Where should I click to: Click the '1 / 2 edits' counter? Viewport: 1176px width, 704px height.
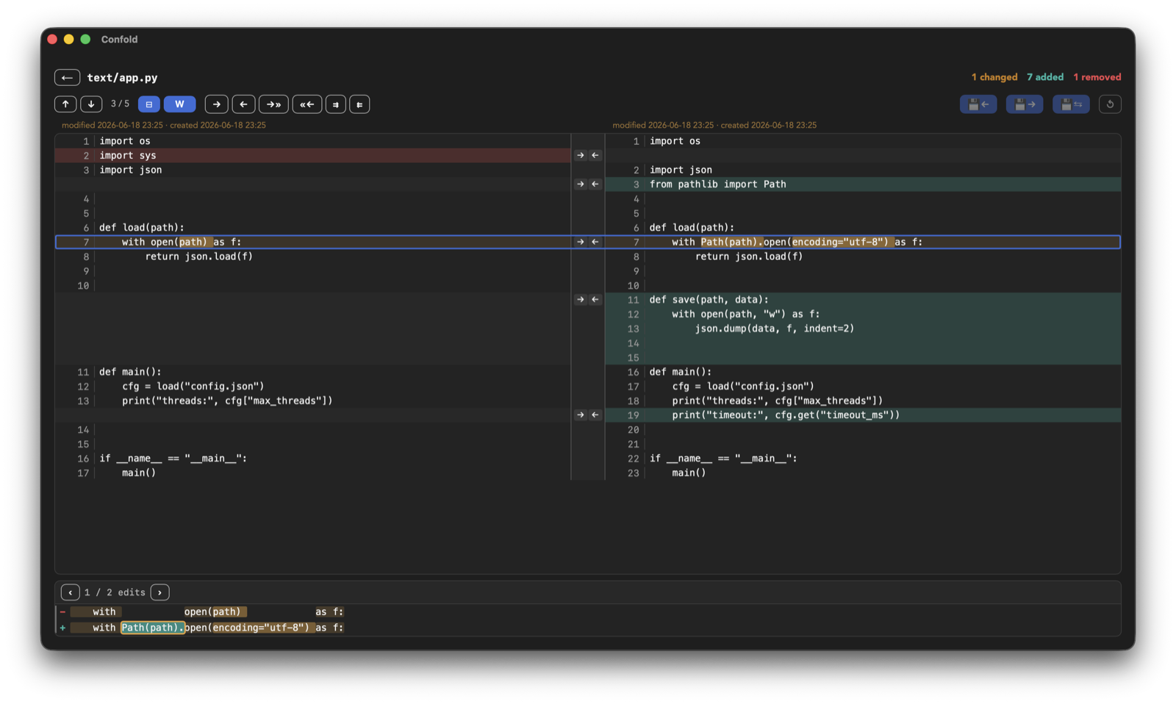point(115,592)
